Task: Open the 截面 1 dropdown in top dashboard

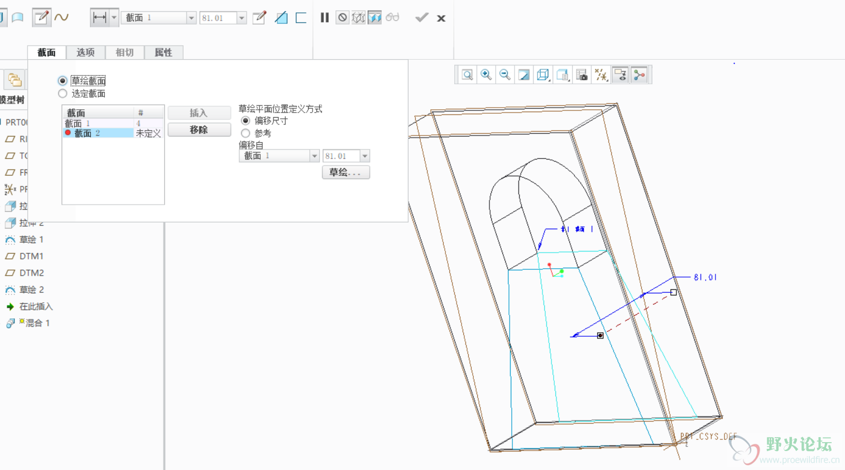Action: 191,18
